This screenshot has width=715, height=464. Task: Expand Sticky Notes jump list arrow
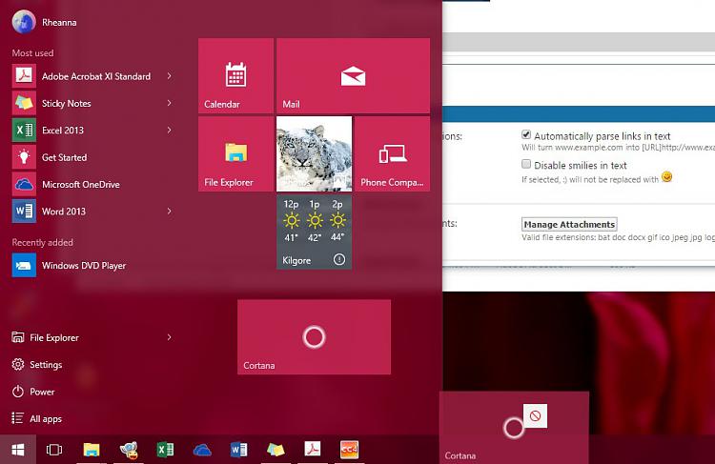[x=169, y=103]
